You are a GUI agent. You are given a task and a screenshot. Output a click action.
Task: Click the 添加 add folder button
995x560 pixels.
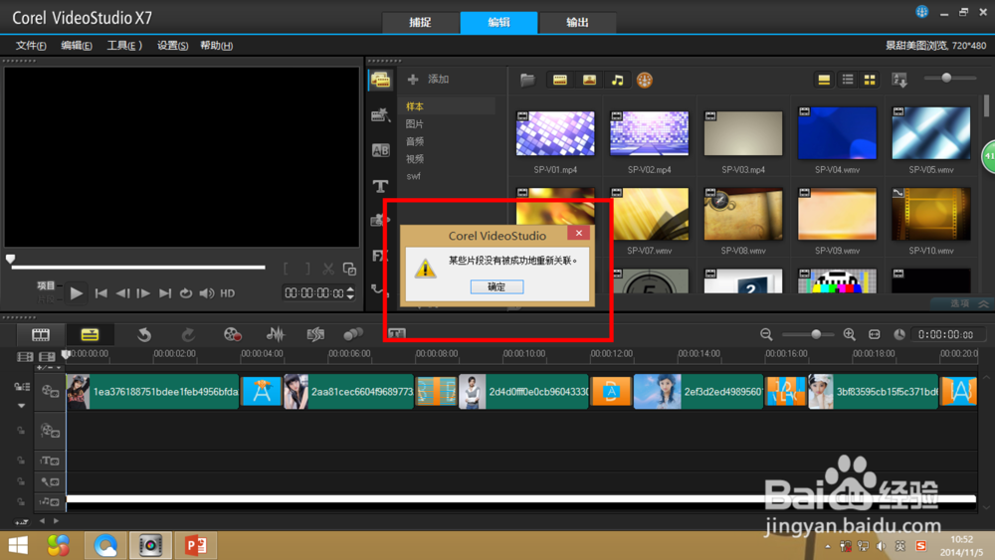[438, 80]
